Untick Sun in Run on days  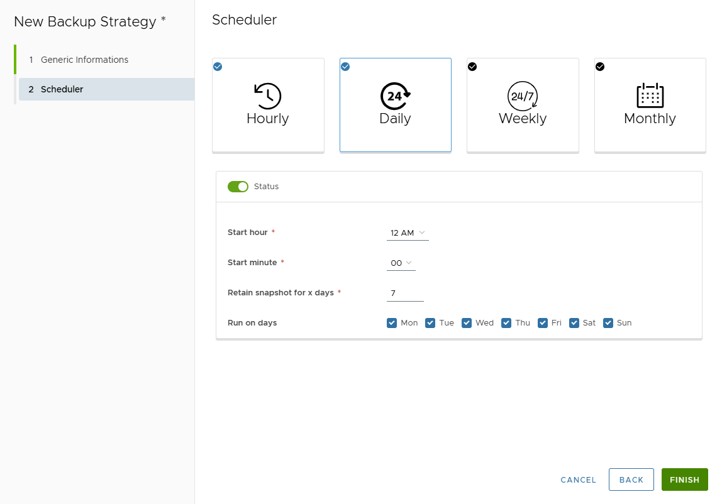pos(608,323)
